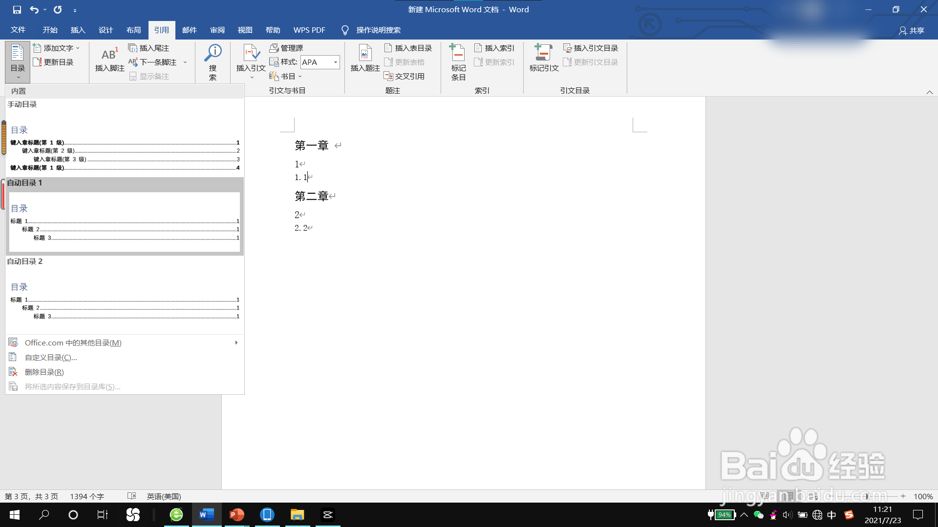
Task: Switch to the Layout tab
Action: pos(133,30)
